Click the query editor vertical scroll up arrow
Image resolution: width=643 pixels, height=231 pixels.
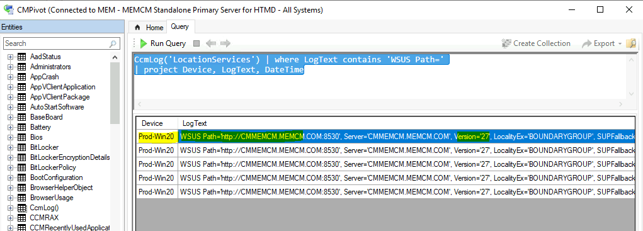point(632,59)
